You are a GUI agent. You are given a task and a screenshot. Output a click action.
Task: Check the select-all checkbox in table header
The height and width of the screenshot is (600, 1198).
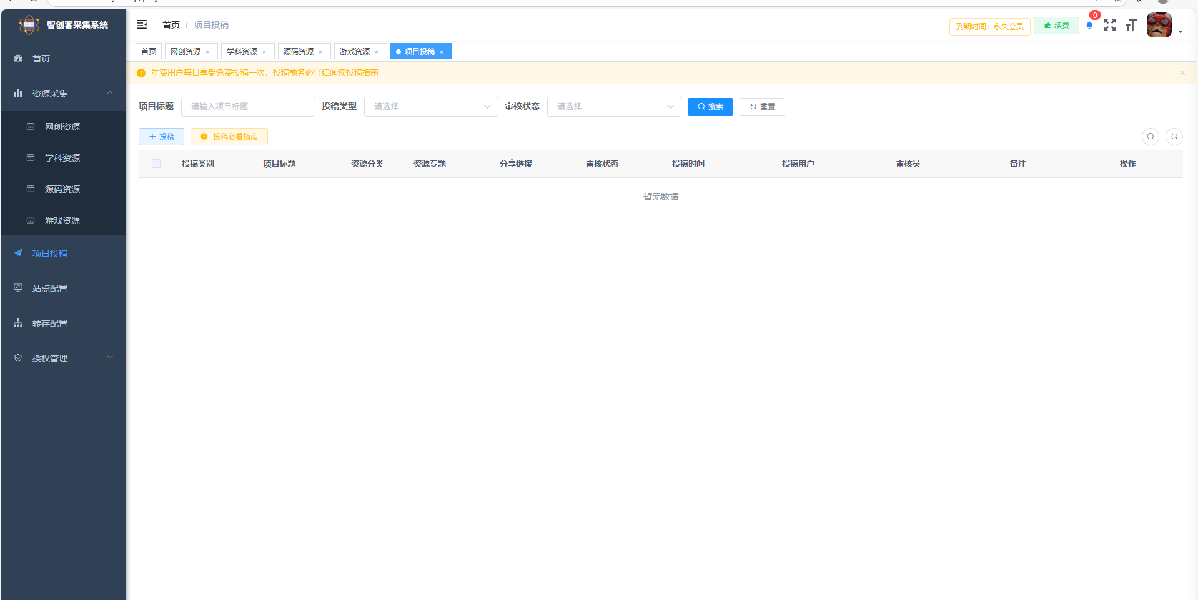coord(156,163)
